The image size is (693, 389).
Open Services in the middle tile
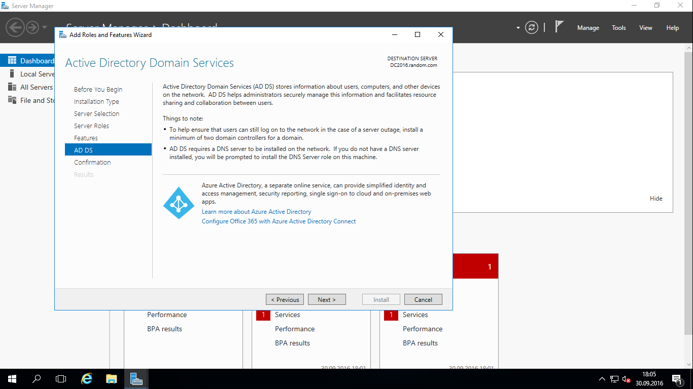click(288, 315)
